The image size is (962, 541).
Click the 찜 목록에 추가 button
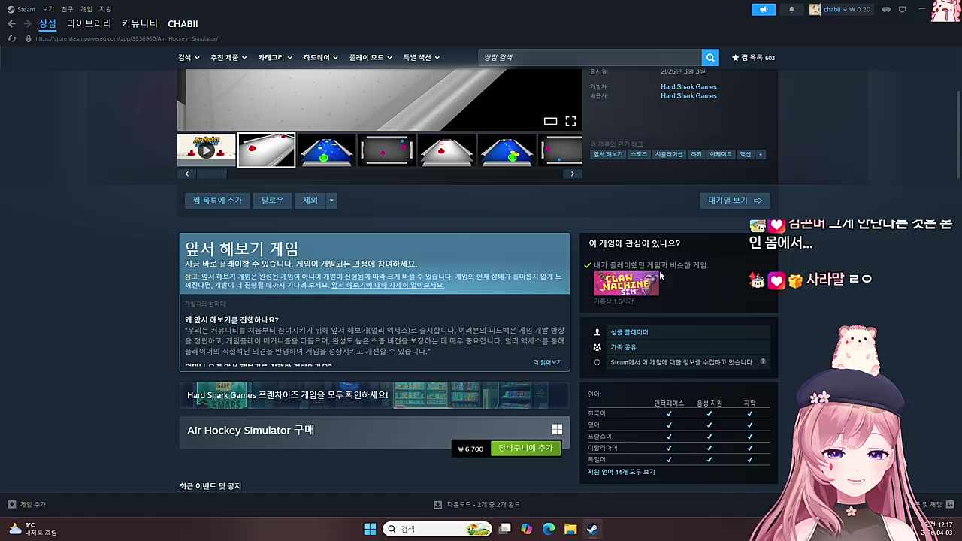[x=217, y=201]
